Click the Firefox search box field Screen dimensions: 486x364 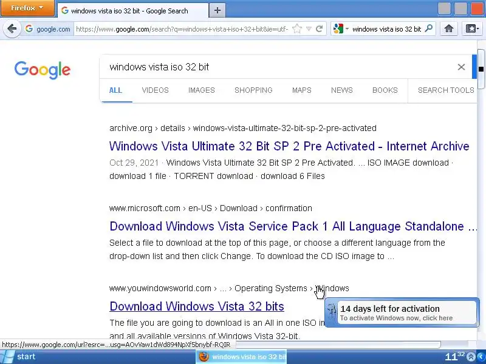click(x=387, y=29)
